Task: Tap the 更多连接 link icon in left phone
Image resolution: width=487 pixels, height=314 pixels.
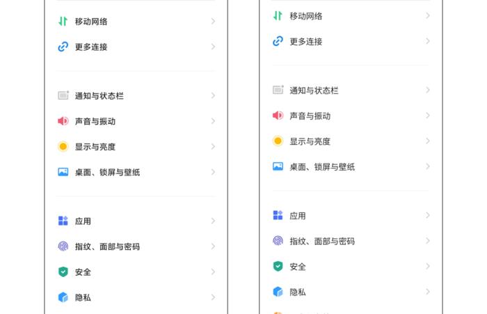Action: tap(63, 47)
